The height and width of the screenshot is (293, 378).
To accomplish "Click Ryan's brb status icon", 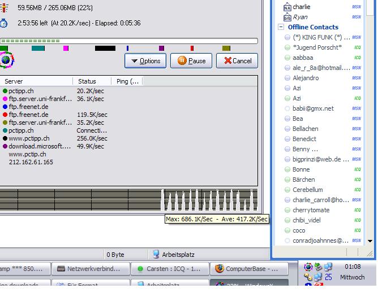I will click(x=287, y=18).
